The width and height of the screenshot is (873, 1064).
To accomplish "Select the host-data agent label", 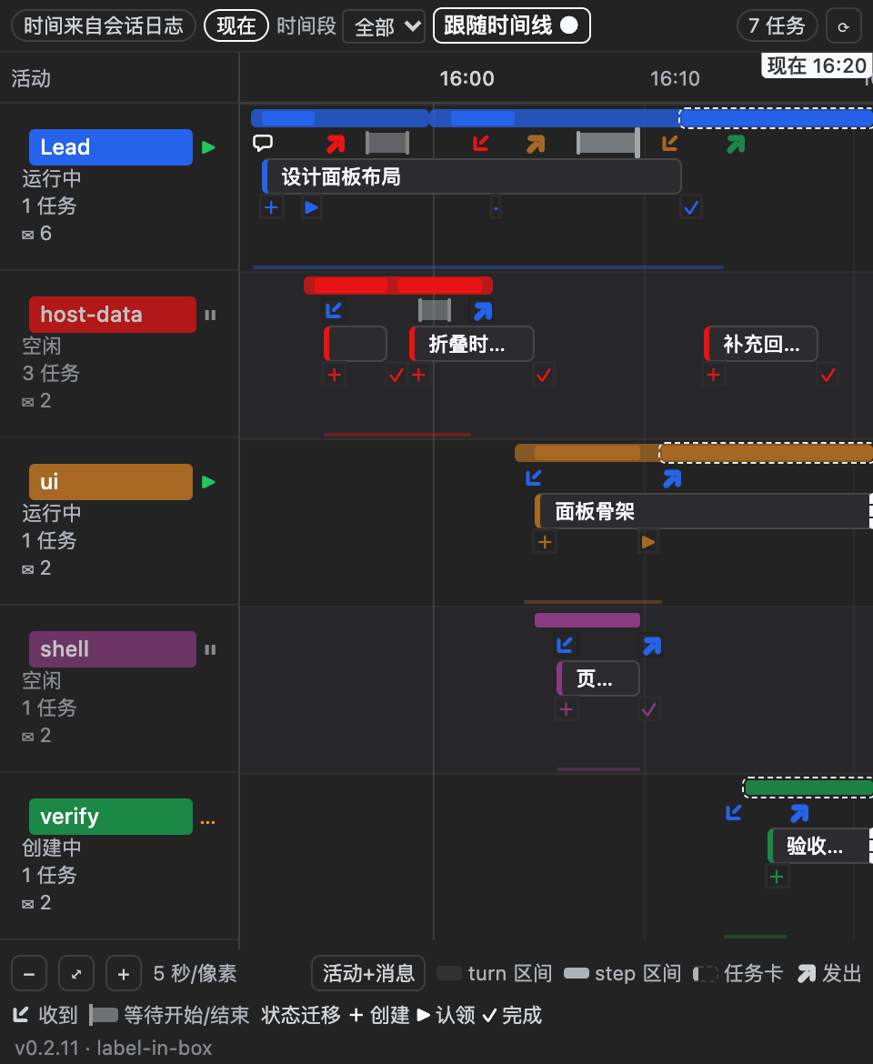I will pyautogui.click(x=113, y=315).
